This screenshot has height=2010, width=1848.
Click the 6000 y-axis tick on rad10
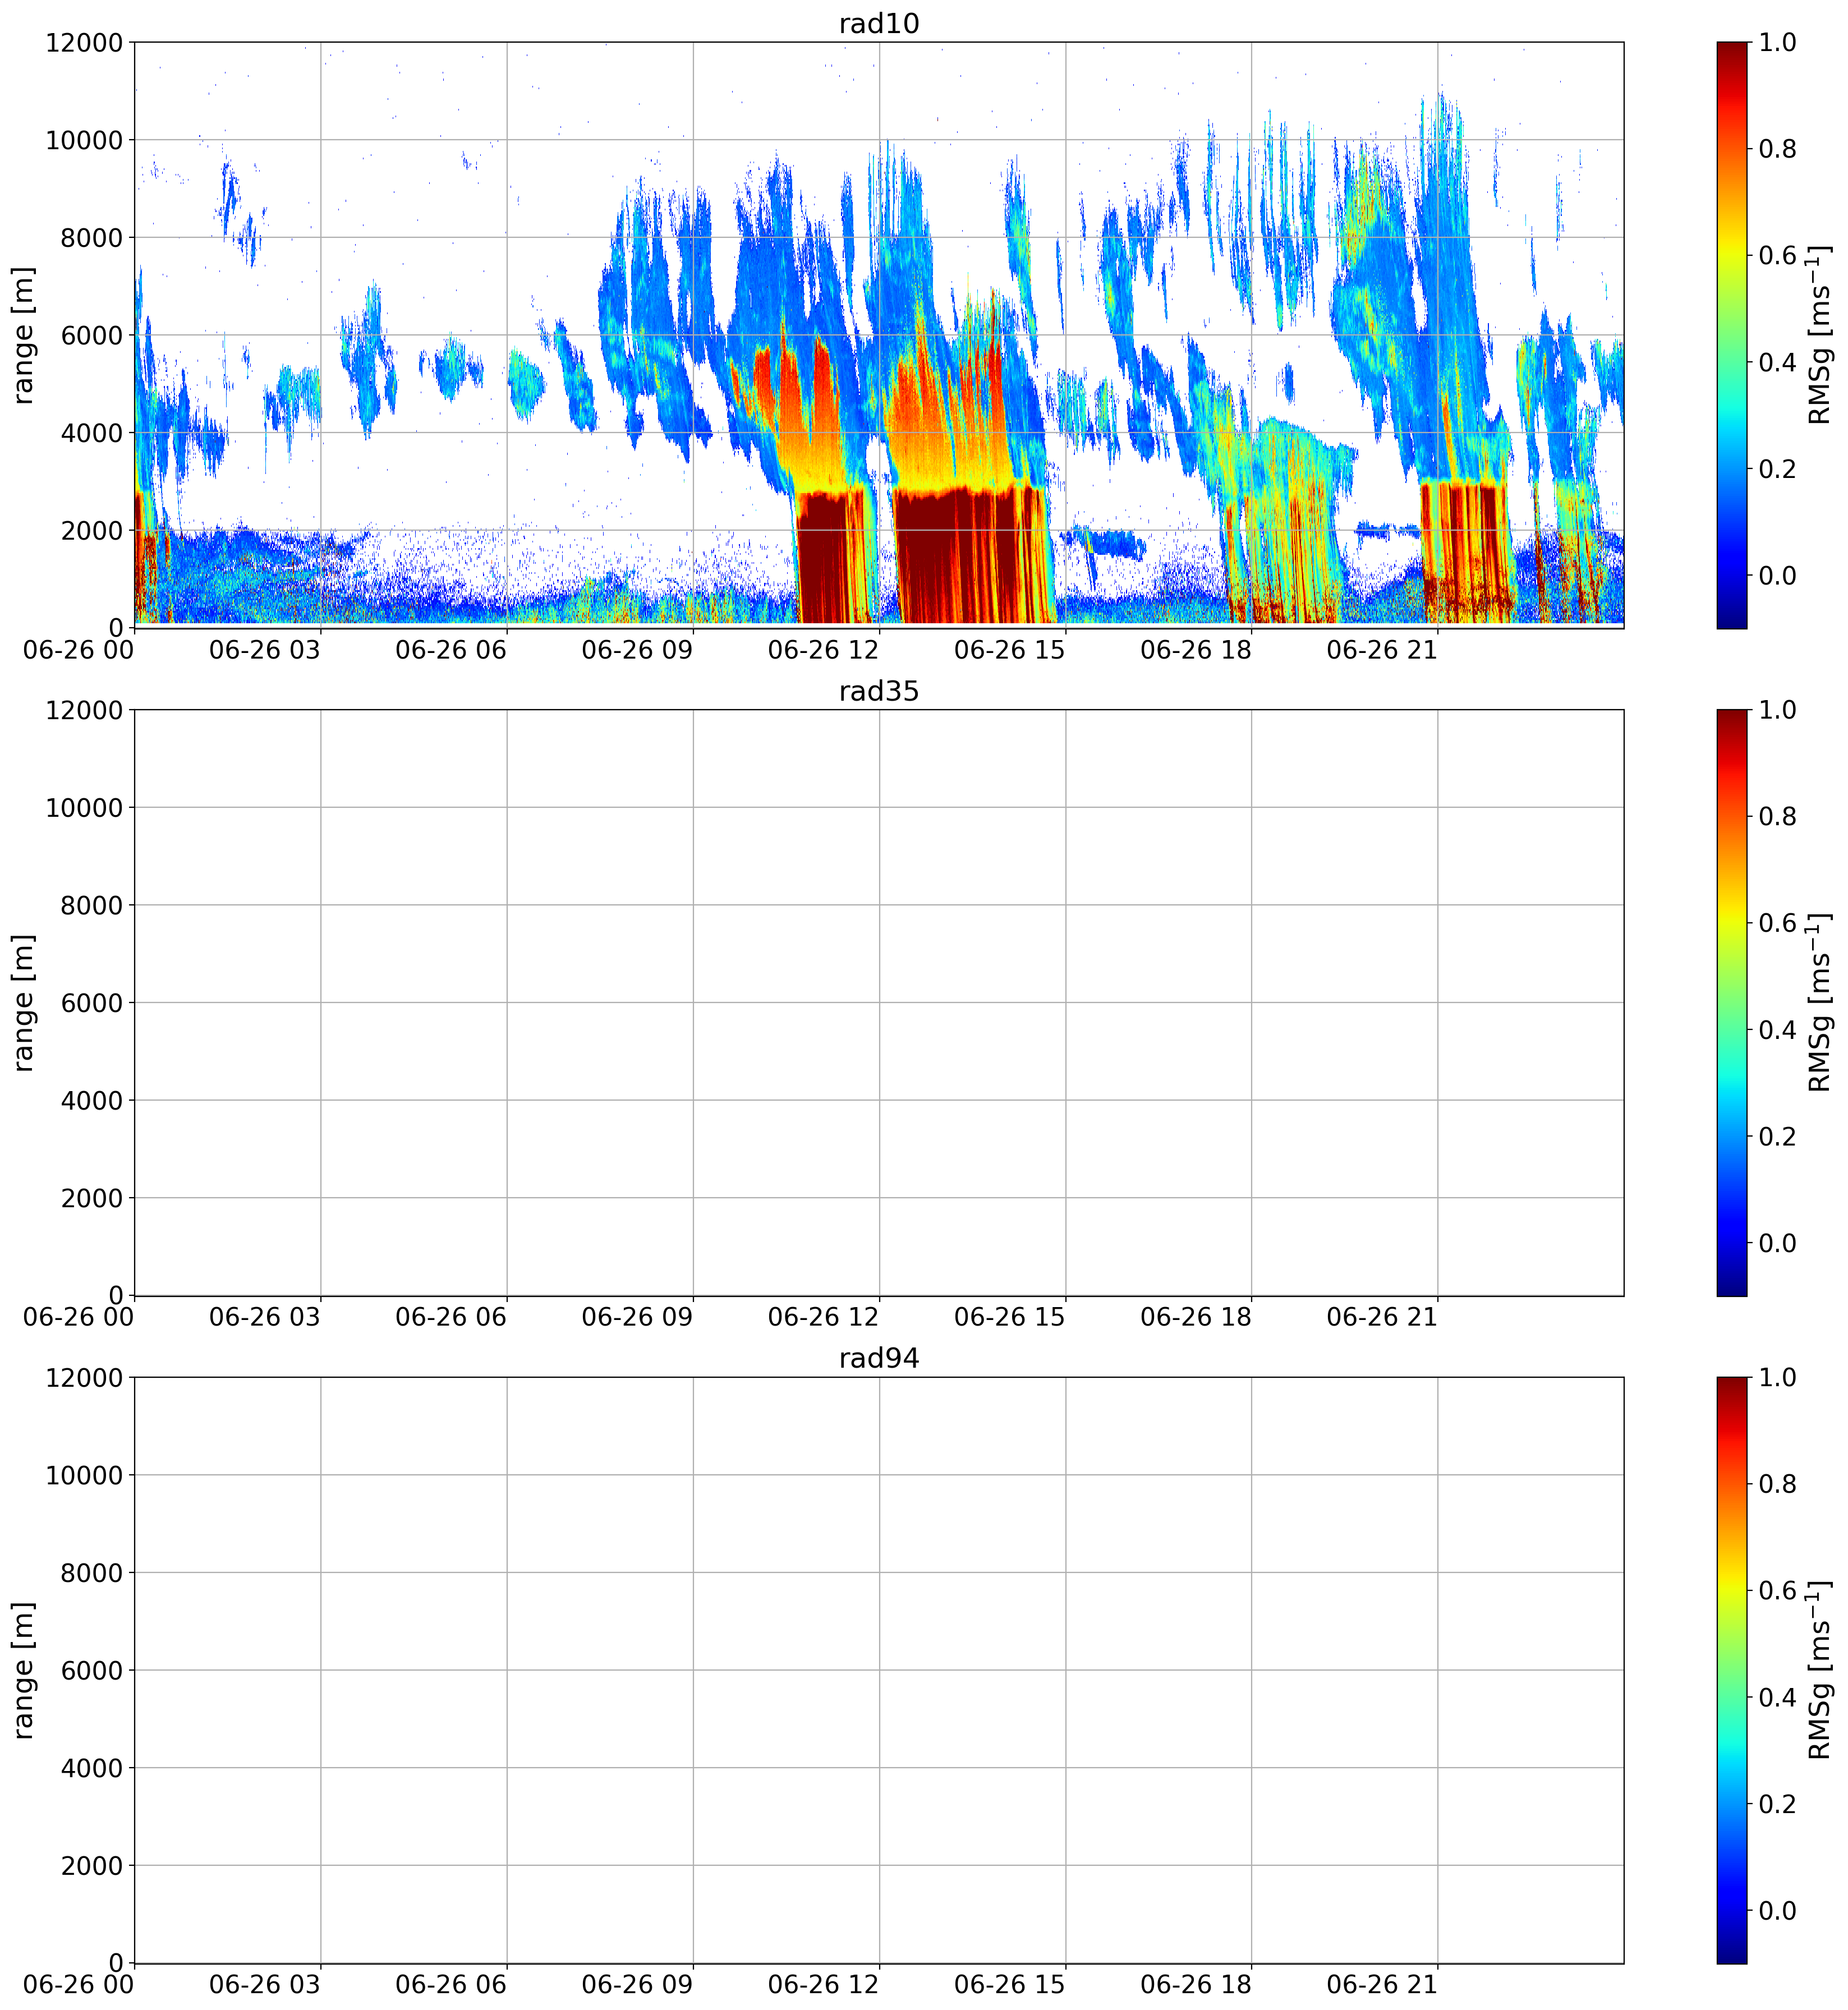[x=92, y=336]
